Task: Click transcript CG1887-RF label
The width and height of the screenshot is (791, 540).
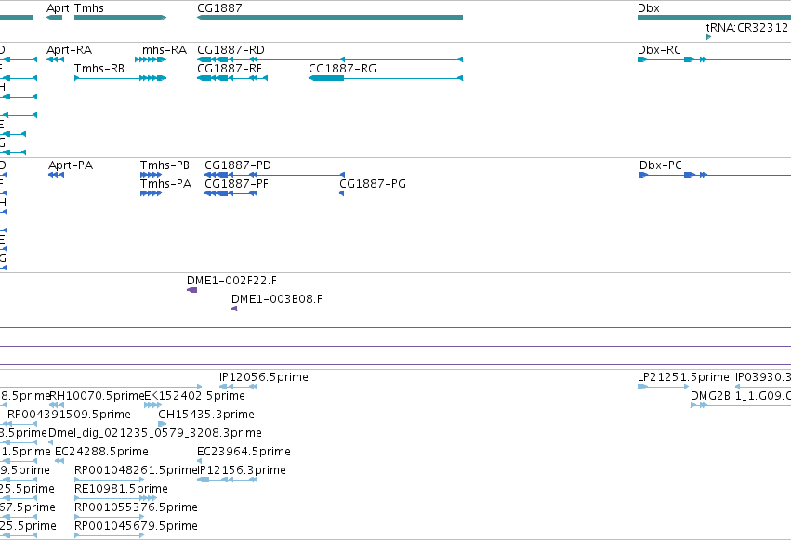Action: pyautogui.click(x=230, y=69)
